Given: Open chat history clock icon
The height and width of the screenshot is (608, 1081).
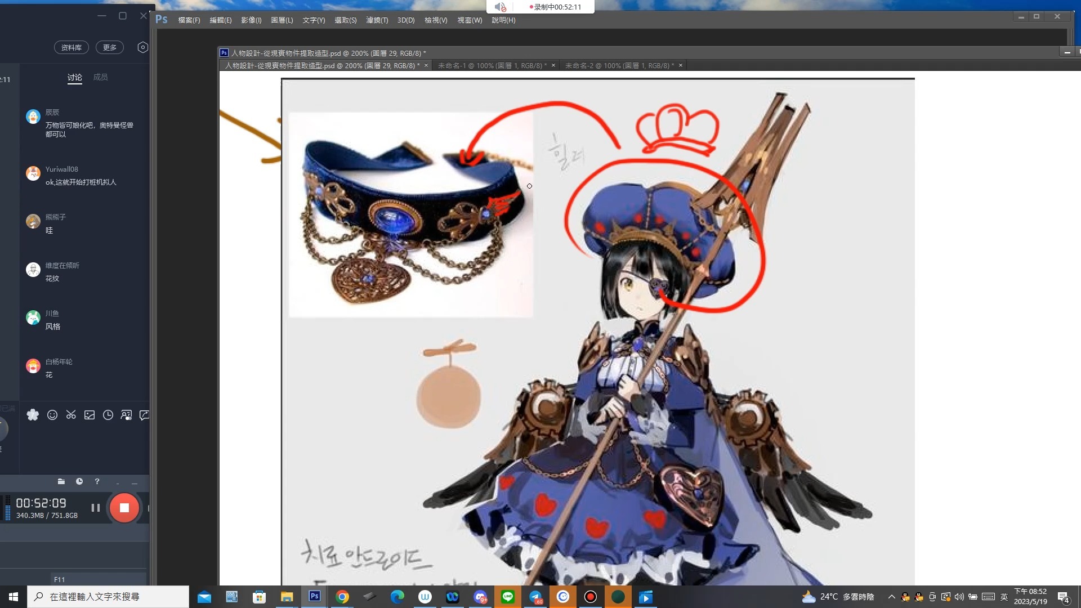Looking at the screenshot, I should coord(108,415).
